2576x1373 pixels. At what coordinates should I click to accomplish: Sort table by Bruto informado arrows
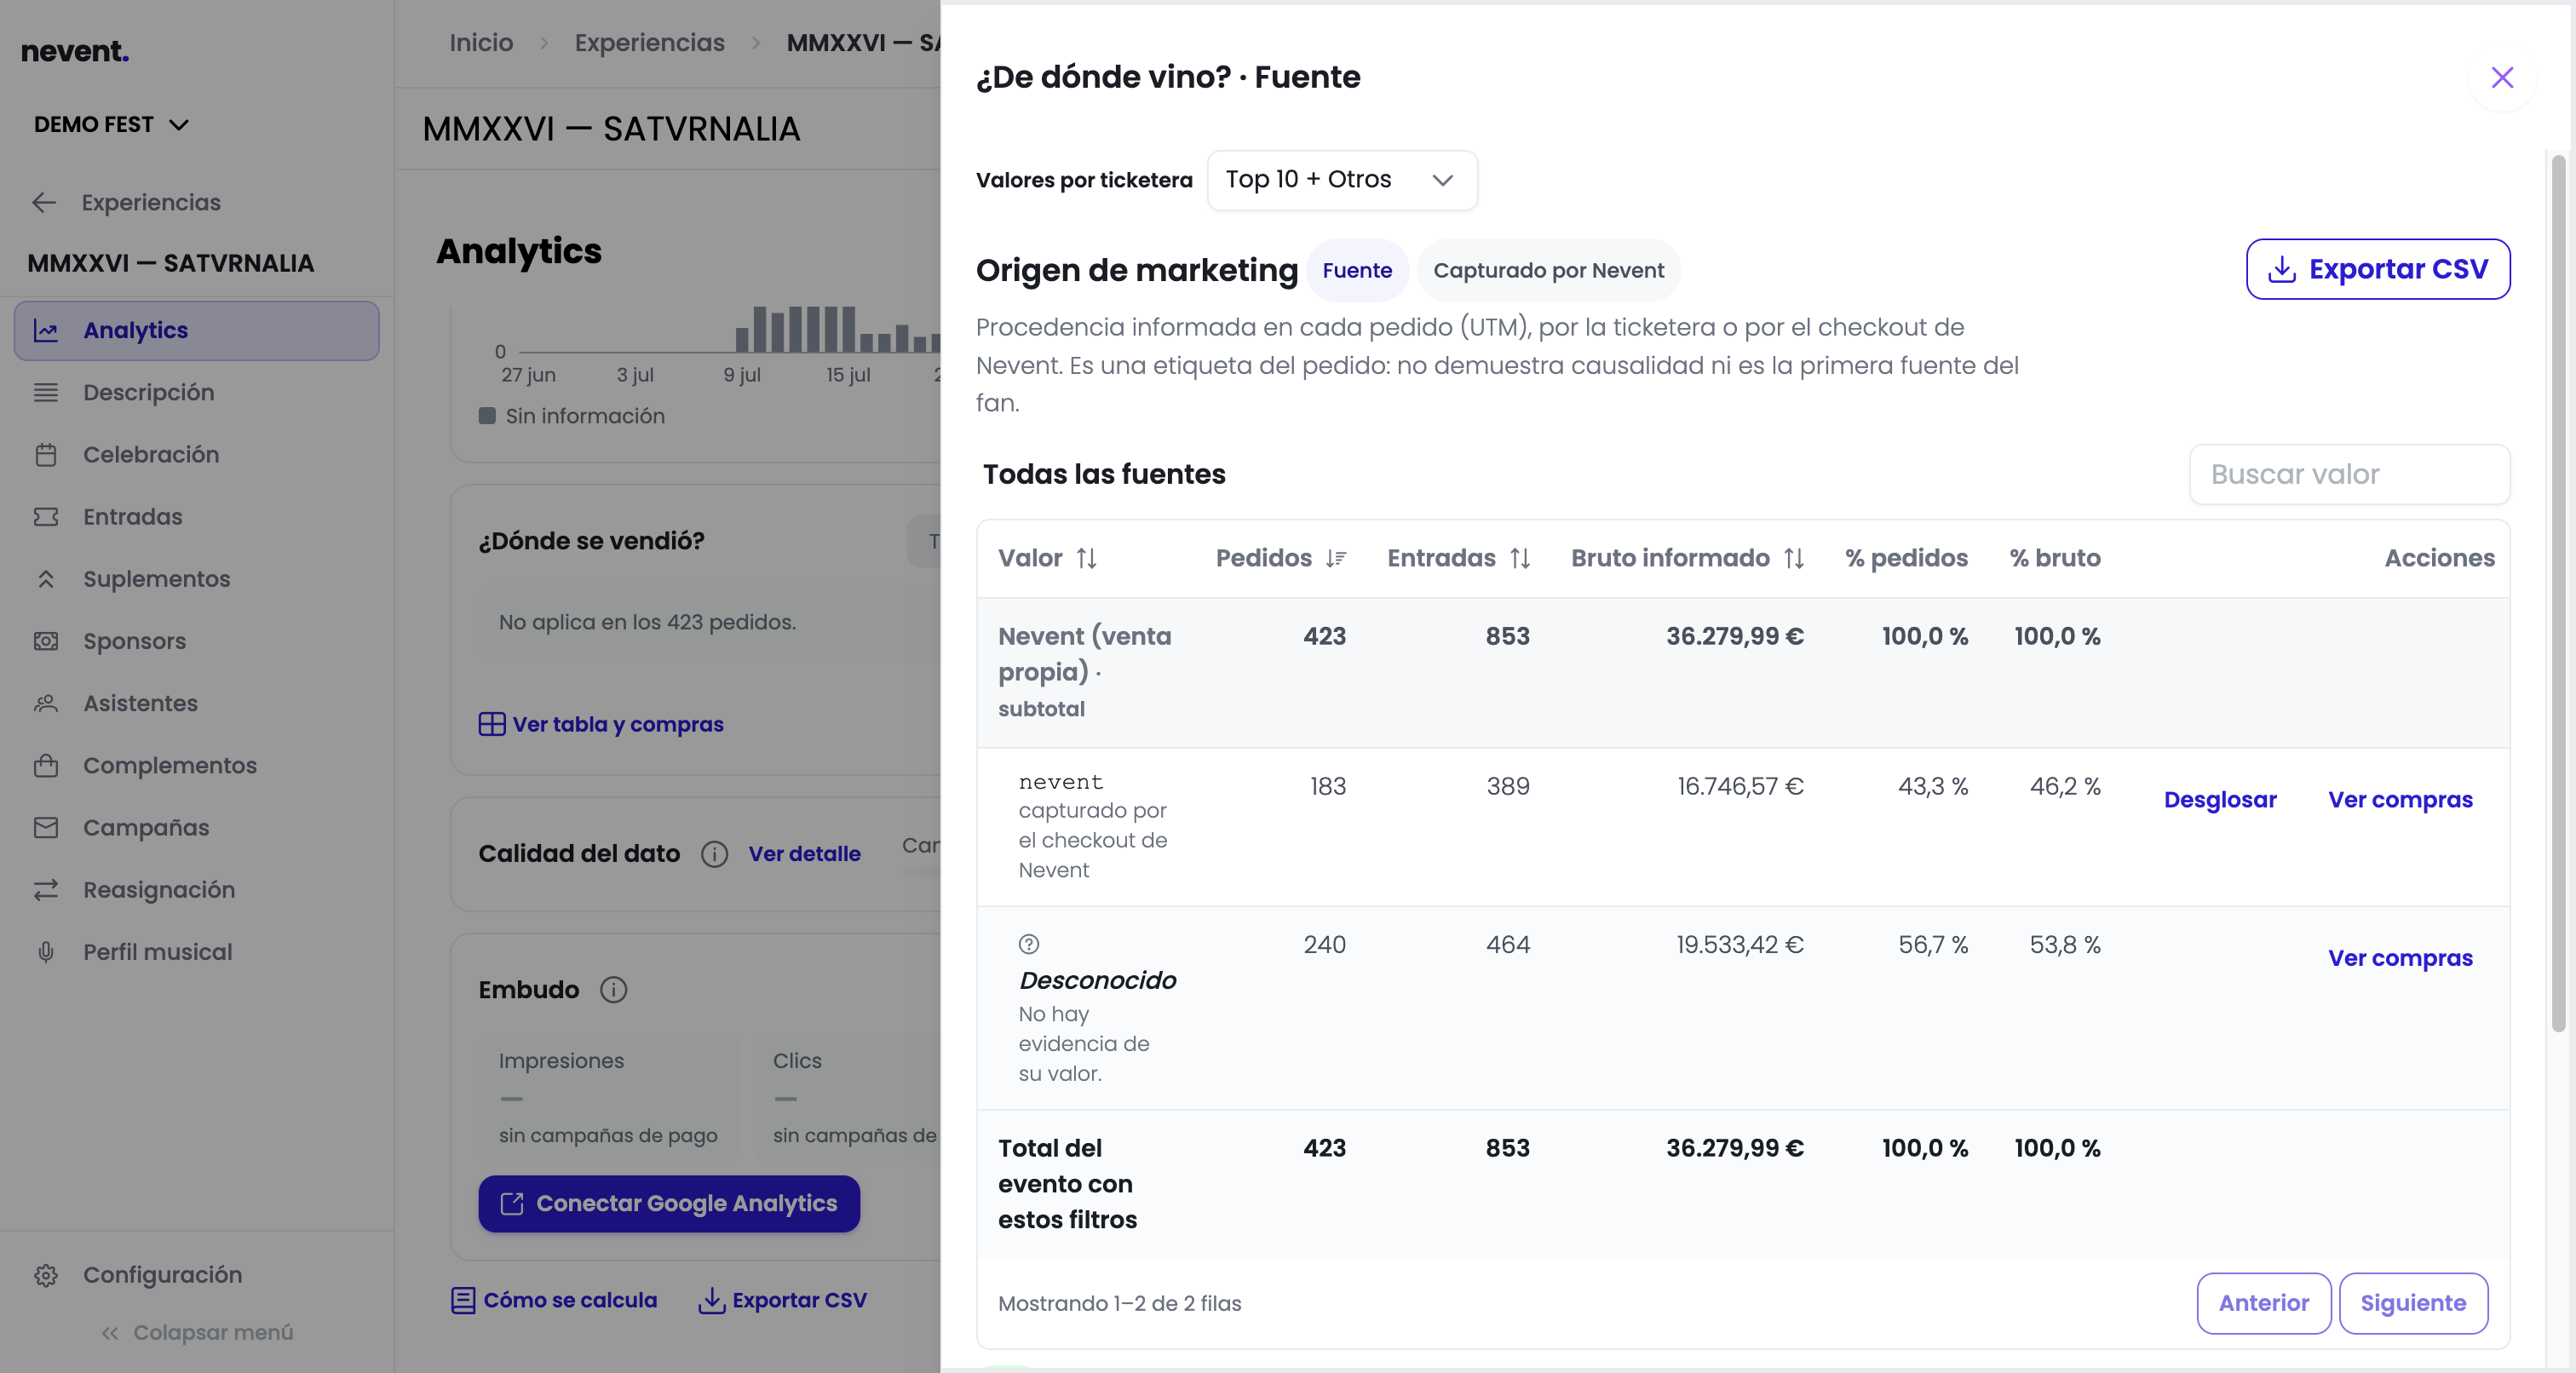point(1794,558)
